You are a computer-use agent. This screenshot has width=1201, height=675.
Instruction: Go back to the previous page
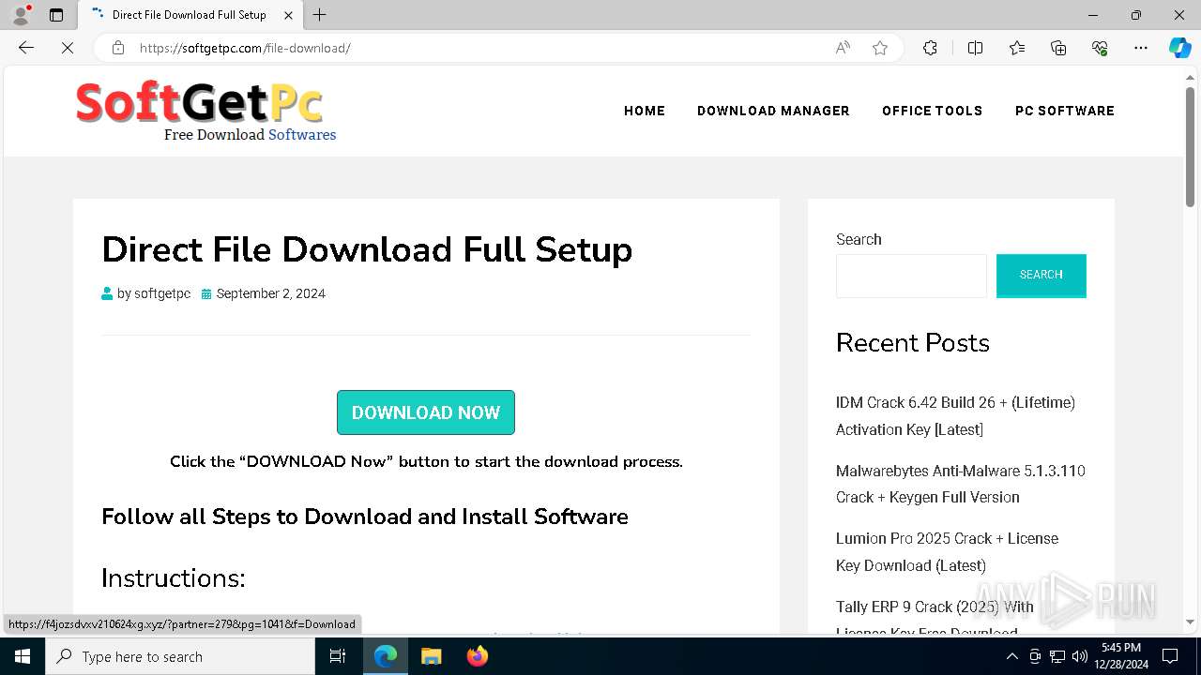pyautogui.click(x=26, y=48)
